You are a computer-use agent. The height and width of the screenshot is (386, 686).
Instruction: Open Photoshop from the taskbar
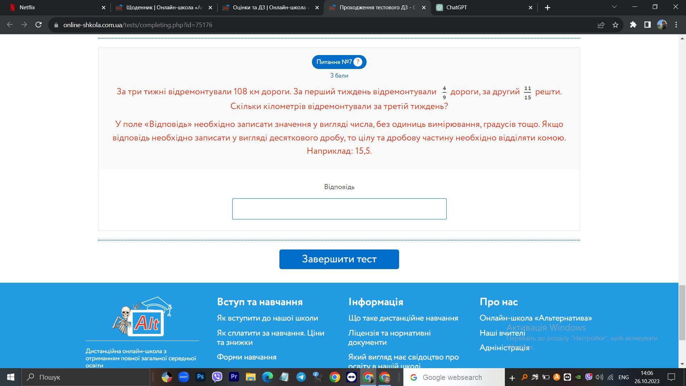pyautogui.click(x=200, y=377)
